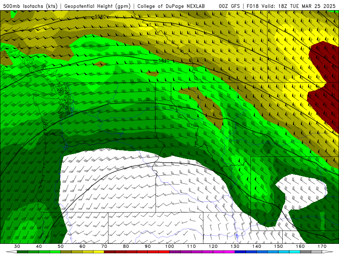The height and width of the screenshot is (254, 339).
Task: Click the dark maroon colorbar swatch right after 70
Action: point(110,252)
